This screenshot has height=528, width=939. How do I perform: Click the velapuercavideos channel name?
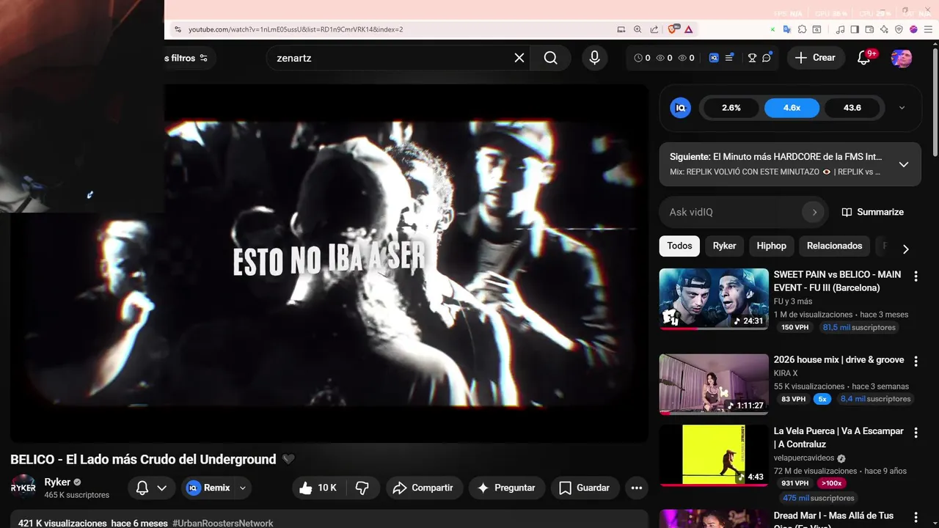coord(804,458)
